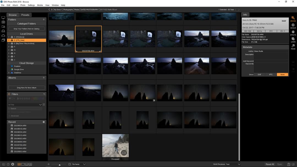This screenshot has width=297, height=167.
Task: Click the Add Keyword field
Action: [x=271, y=61]
